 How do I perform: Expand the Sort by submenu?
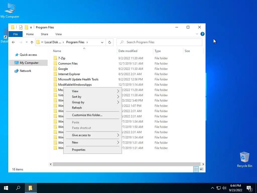(x=93, y=97)
